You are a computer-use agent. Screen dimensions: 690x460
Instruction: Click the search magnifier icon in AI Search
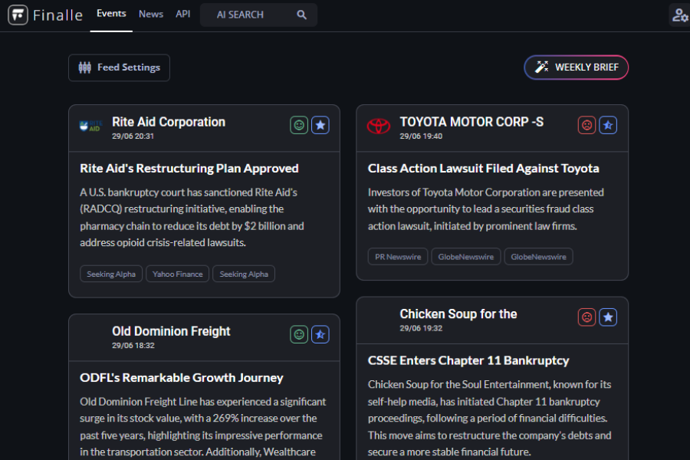coord(301,15)
